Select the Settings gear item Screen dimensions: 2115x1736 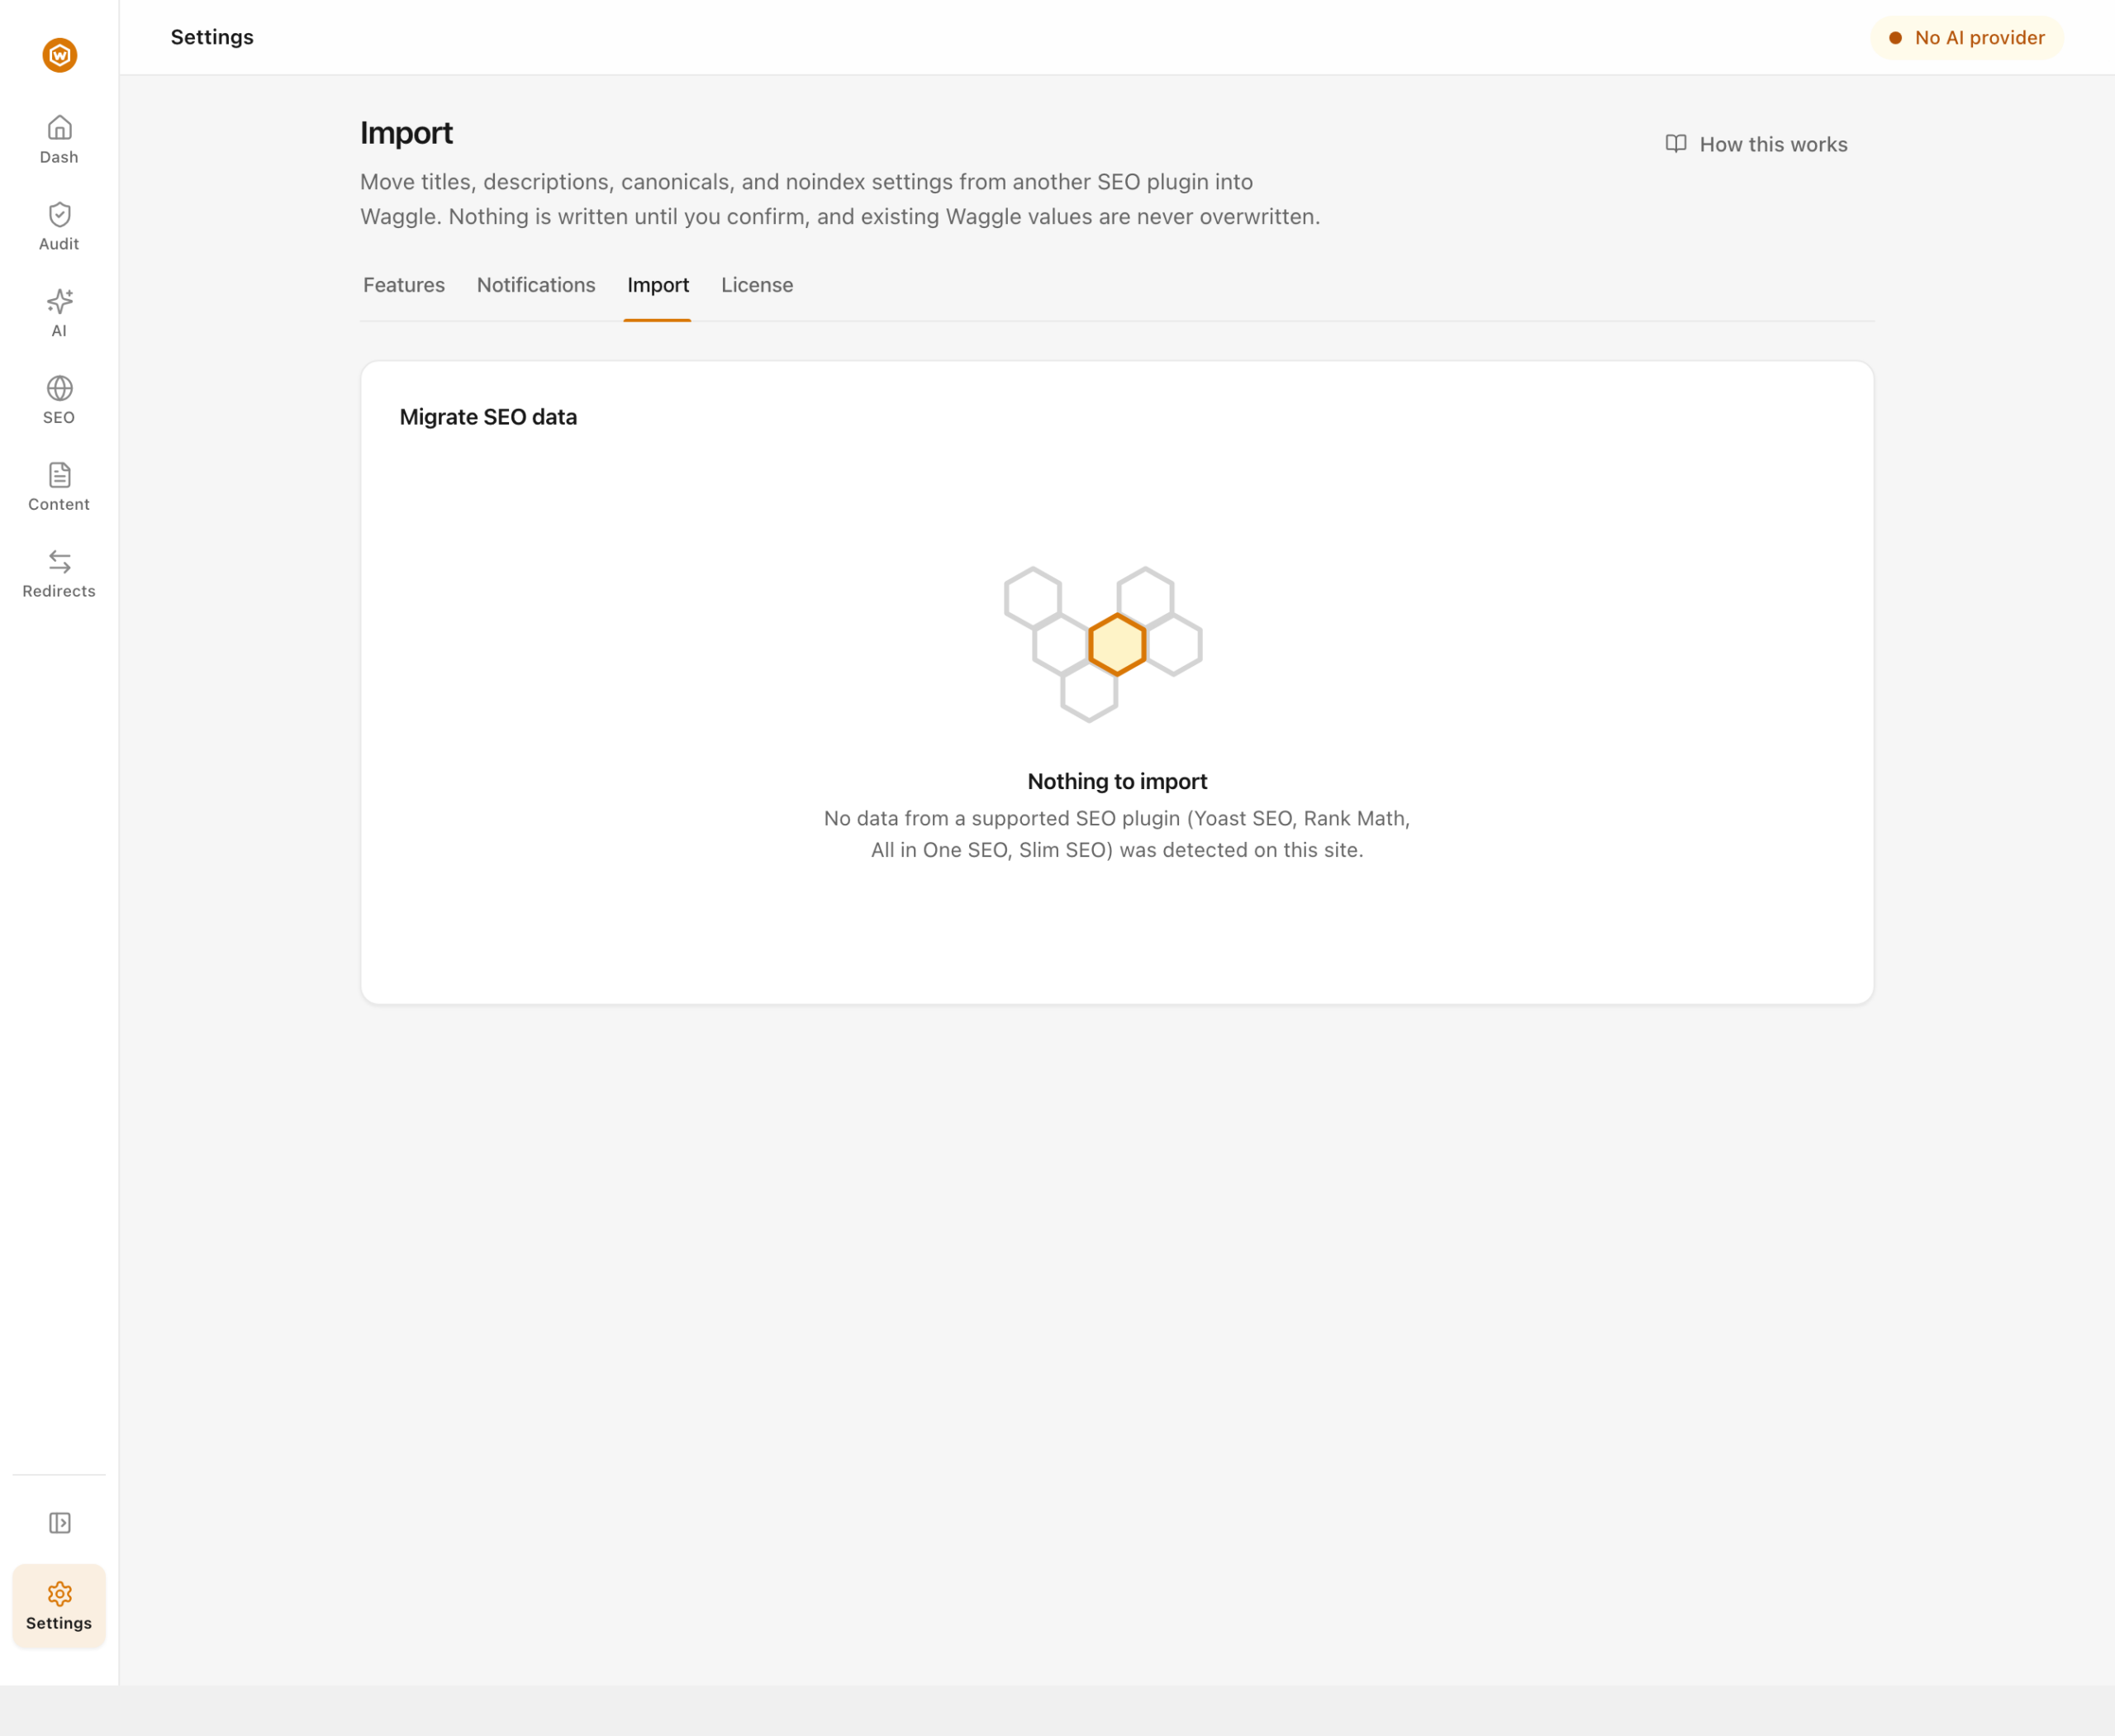click(59, 1606)
